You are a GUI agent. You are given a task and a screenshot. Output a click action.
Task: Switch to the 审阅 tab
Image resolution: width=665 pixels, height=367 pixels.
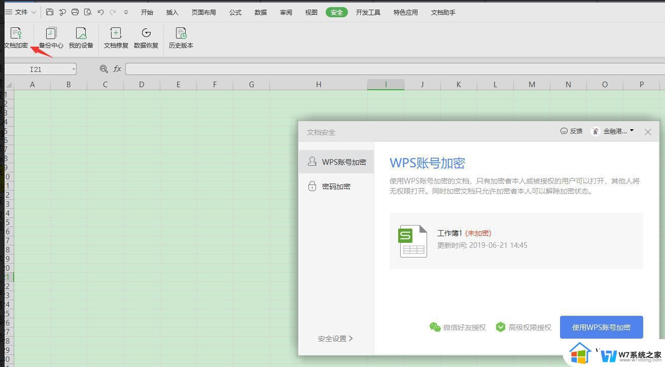pyautogui.click(x=286, y=12)
